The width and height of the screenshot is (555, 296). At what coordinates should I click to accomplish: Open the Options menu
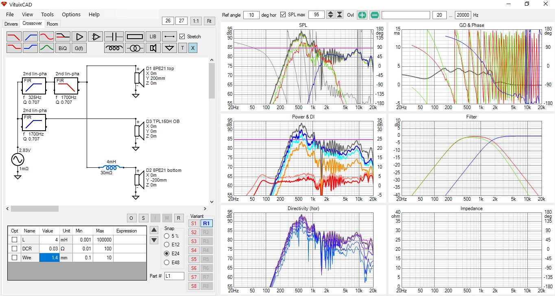(71, 14)
